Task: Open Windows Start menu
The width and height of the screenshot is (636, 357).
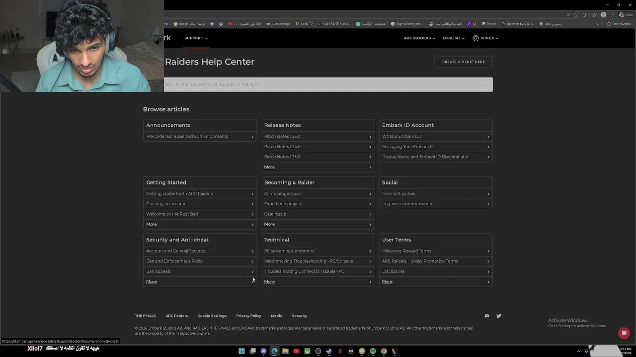Action: pyautogui.click(x=241, y=351)
